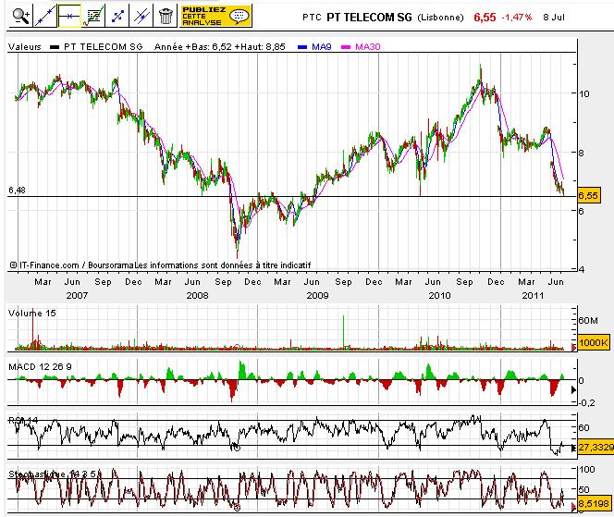Click the MA30 legend label
614x517 pixels.
[368, 46]
